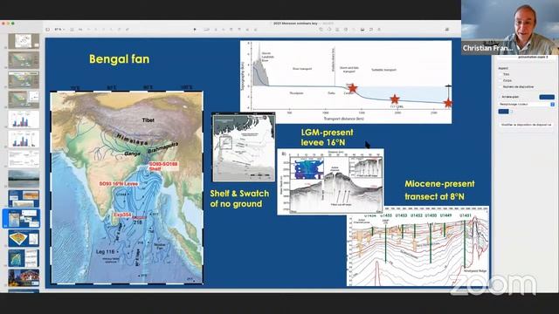Click the red close window button

[3, 24]
